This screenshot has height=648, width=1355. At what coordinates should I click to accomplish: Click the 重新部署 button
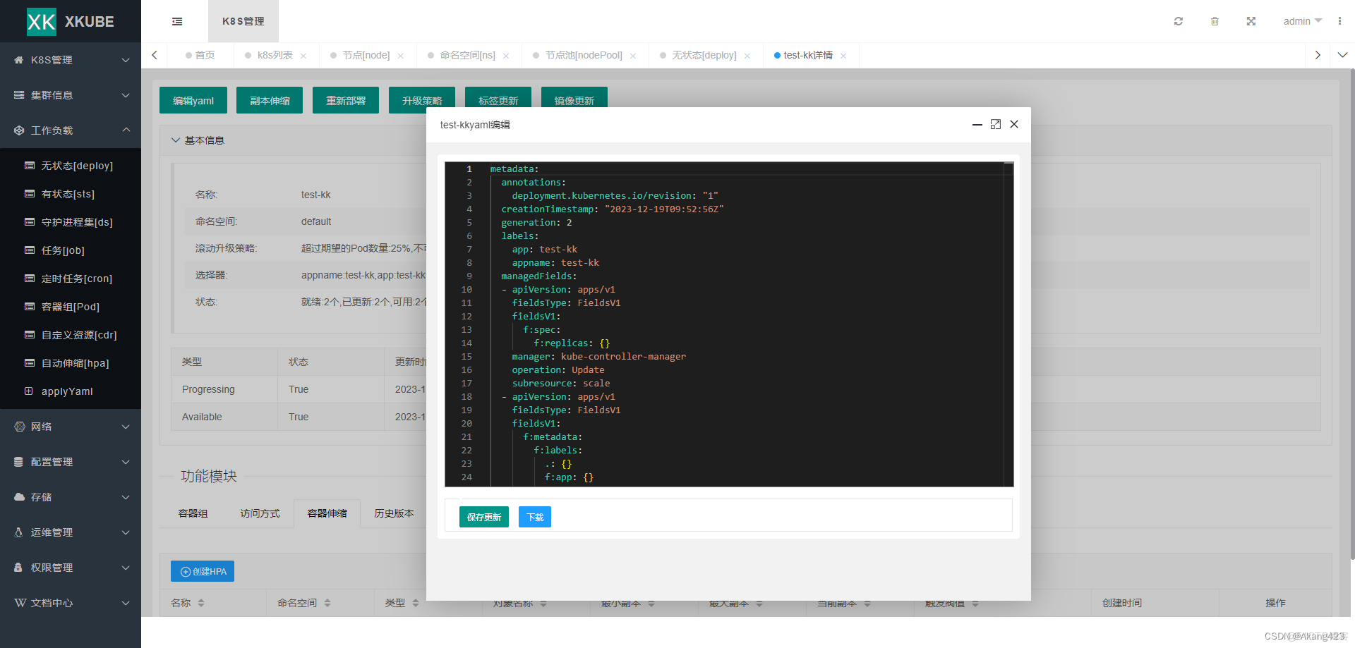pos(346,100)
